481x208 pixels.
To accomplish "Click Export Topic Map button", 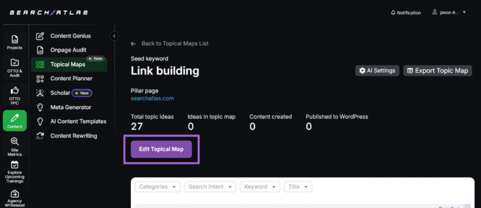I will (x=437, y=70).
